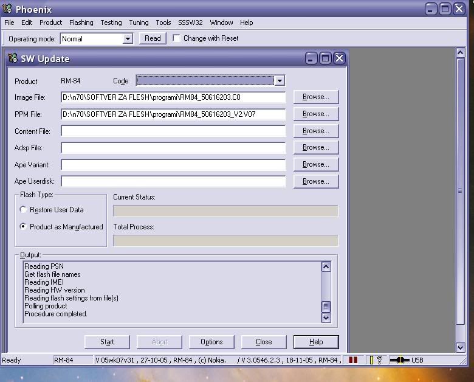The image size is (474, 382).
Task: Click the yellow battery icon in status bar
Action: click(371, 360)
